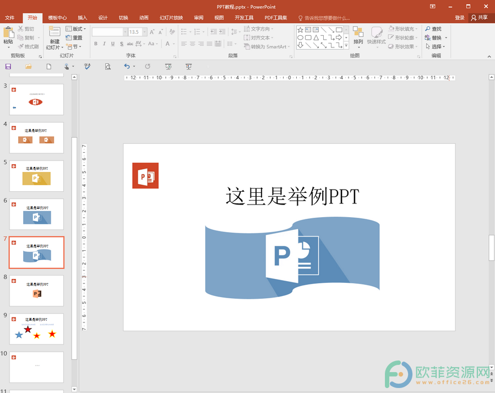Create a new blank document from the quick bar
This screenshot has height=393, width=495.
coord(48,67)
